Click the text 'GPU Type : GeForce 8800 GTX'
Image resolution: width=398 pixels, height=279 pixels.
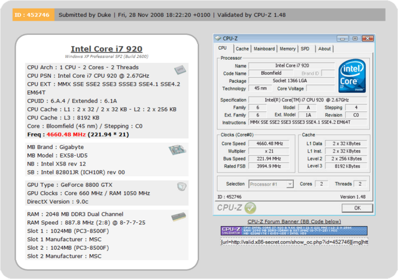pyautogui.click(x=70, y=185)
